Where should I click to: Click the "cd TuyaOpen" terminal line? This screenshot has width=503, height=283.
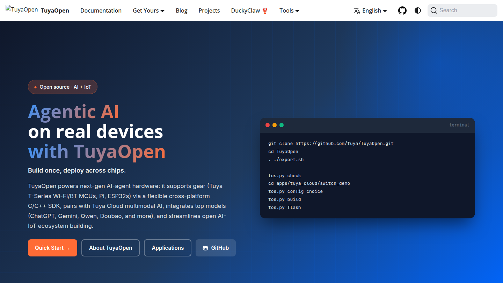click(x=283, y=152)
